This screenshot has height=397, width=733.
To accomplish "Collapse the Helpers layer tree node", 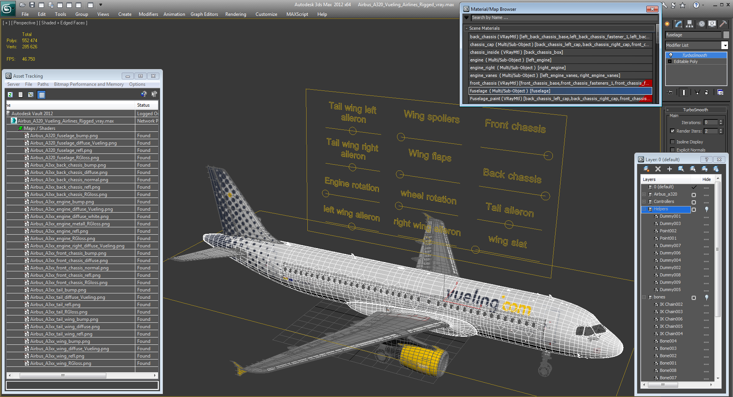I will pyautogui.click(x=644, y=209).
